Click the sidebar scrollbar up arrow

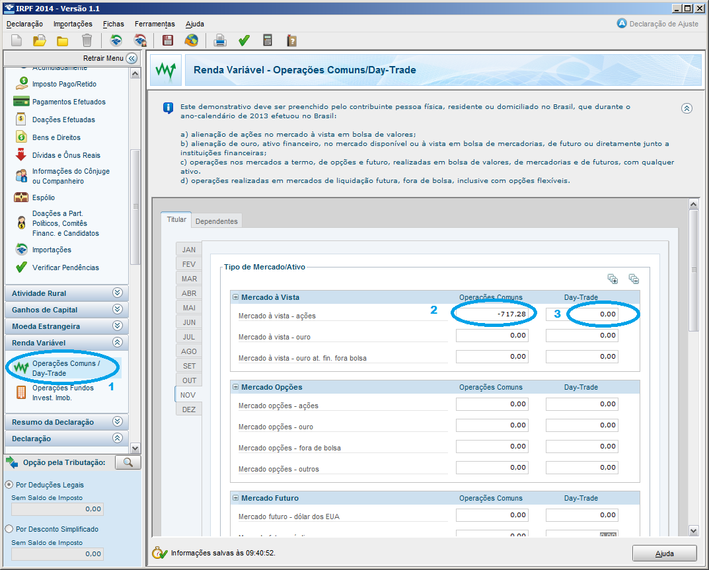click(135, 74)
